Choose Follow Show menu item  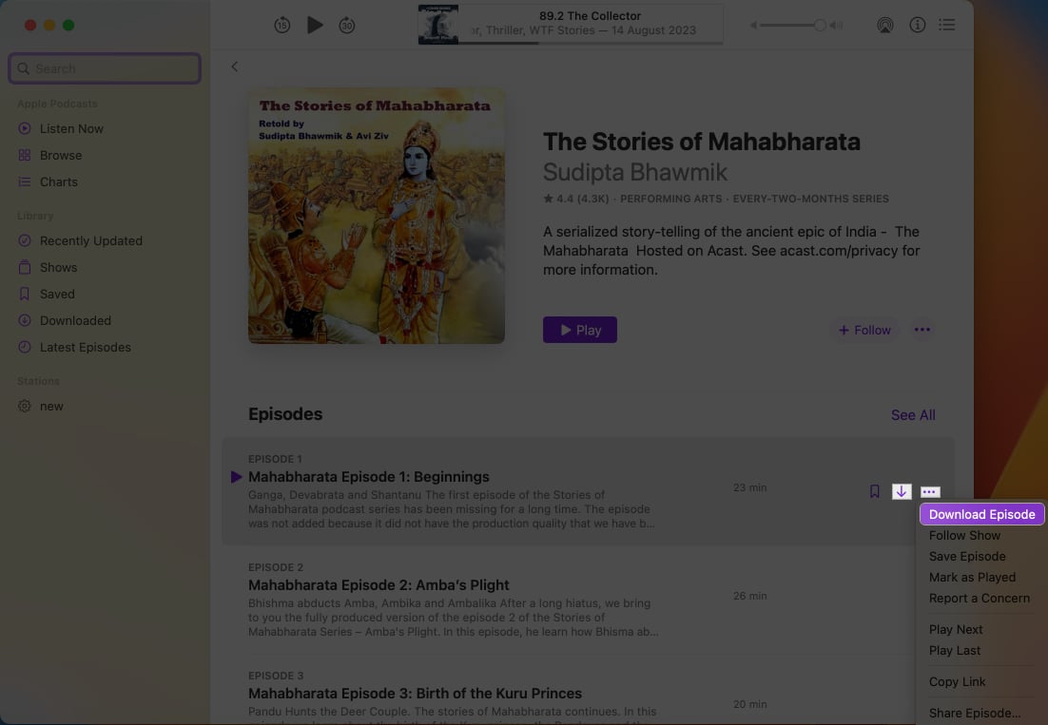click(x=964, y=535)
